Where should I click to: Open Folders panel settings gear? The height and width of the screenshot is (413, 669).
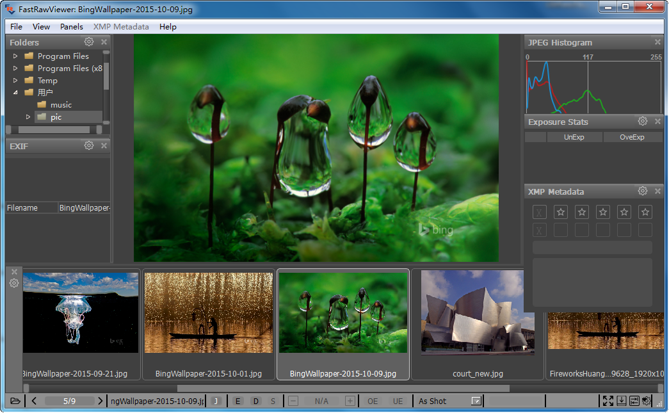click(x=89, y=42)
